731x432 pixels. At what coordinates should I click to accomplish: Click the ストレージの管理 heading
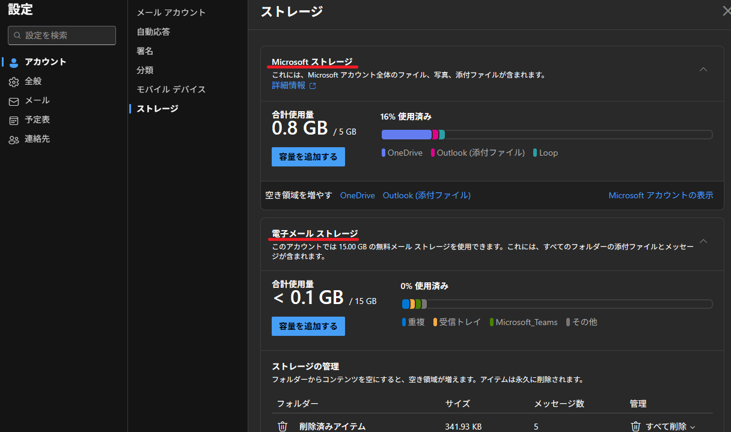pos(305,367)
